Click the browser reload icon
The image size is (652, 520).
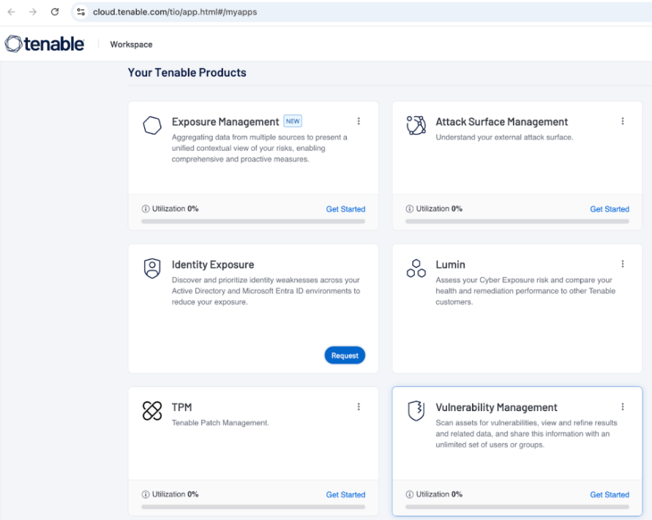[x=55, y=12]
